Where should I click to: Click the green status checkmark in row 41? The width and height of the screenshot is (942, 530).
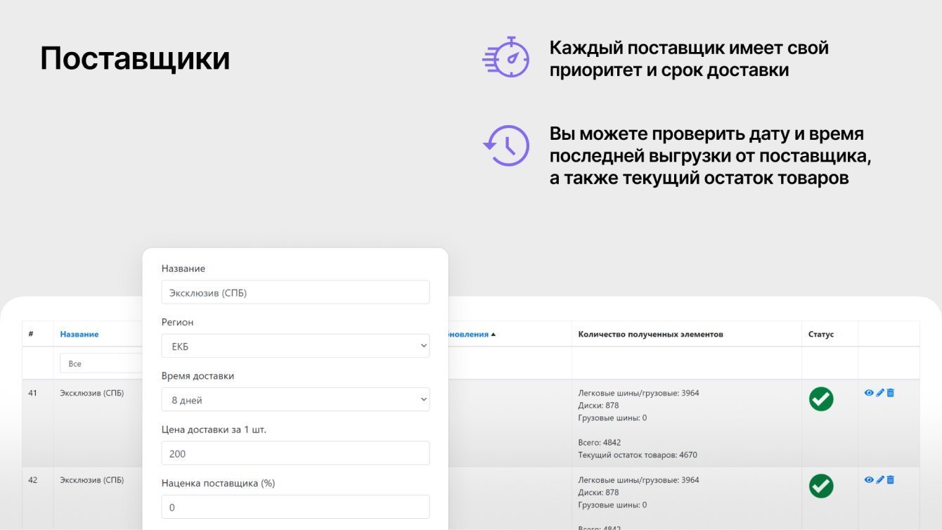tap(821, 399)
